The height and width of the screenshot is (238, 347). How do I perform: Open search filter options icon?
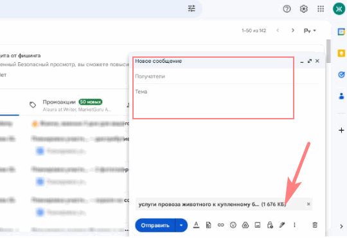tap(191, 8)
